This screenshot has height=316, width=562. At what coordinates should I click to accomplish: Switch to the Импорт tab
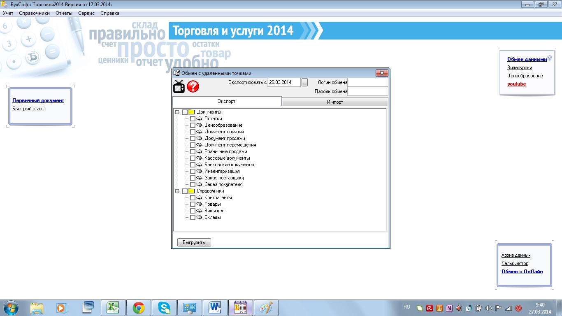[335, 102]
